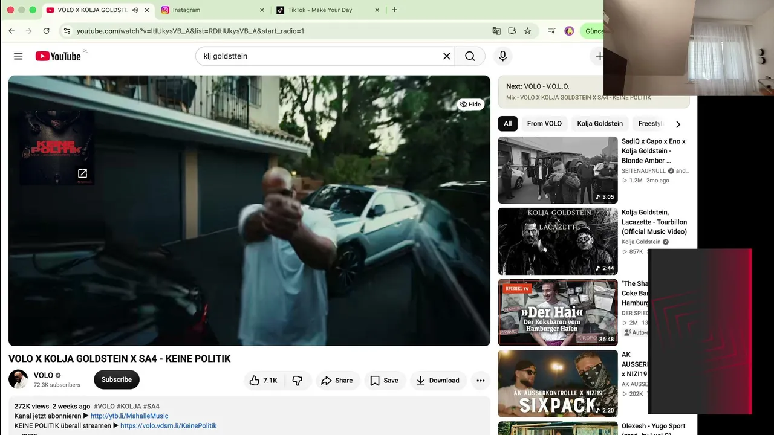Download the video
This screenshot has height=435, width=774.
438,381
